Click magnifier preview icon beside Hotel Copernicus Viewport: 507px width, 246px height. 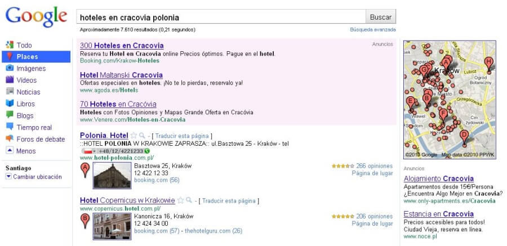click(x=189, y=200)
